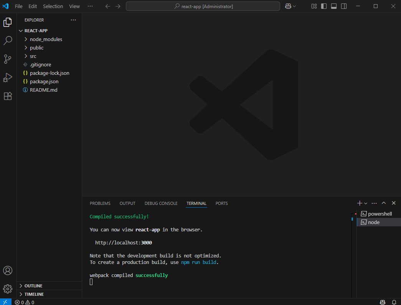Open the launch profile dropdown arrow

[366, 203]
